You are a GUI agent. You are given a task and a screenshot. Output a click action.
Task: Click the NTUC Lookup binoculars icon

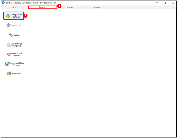(9, 25)
